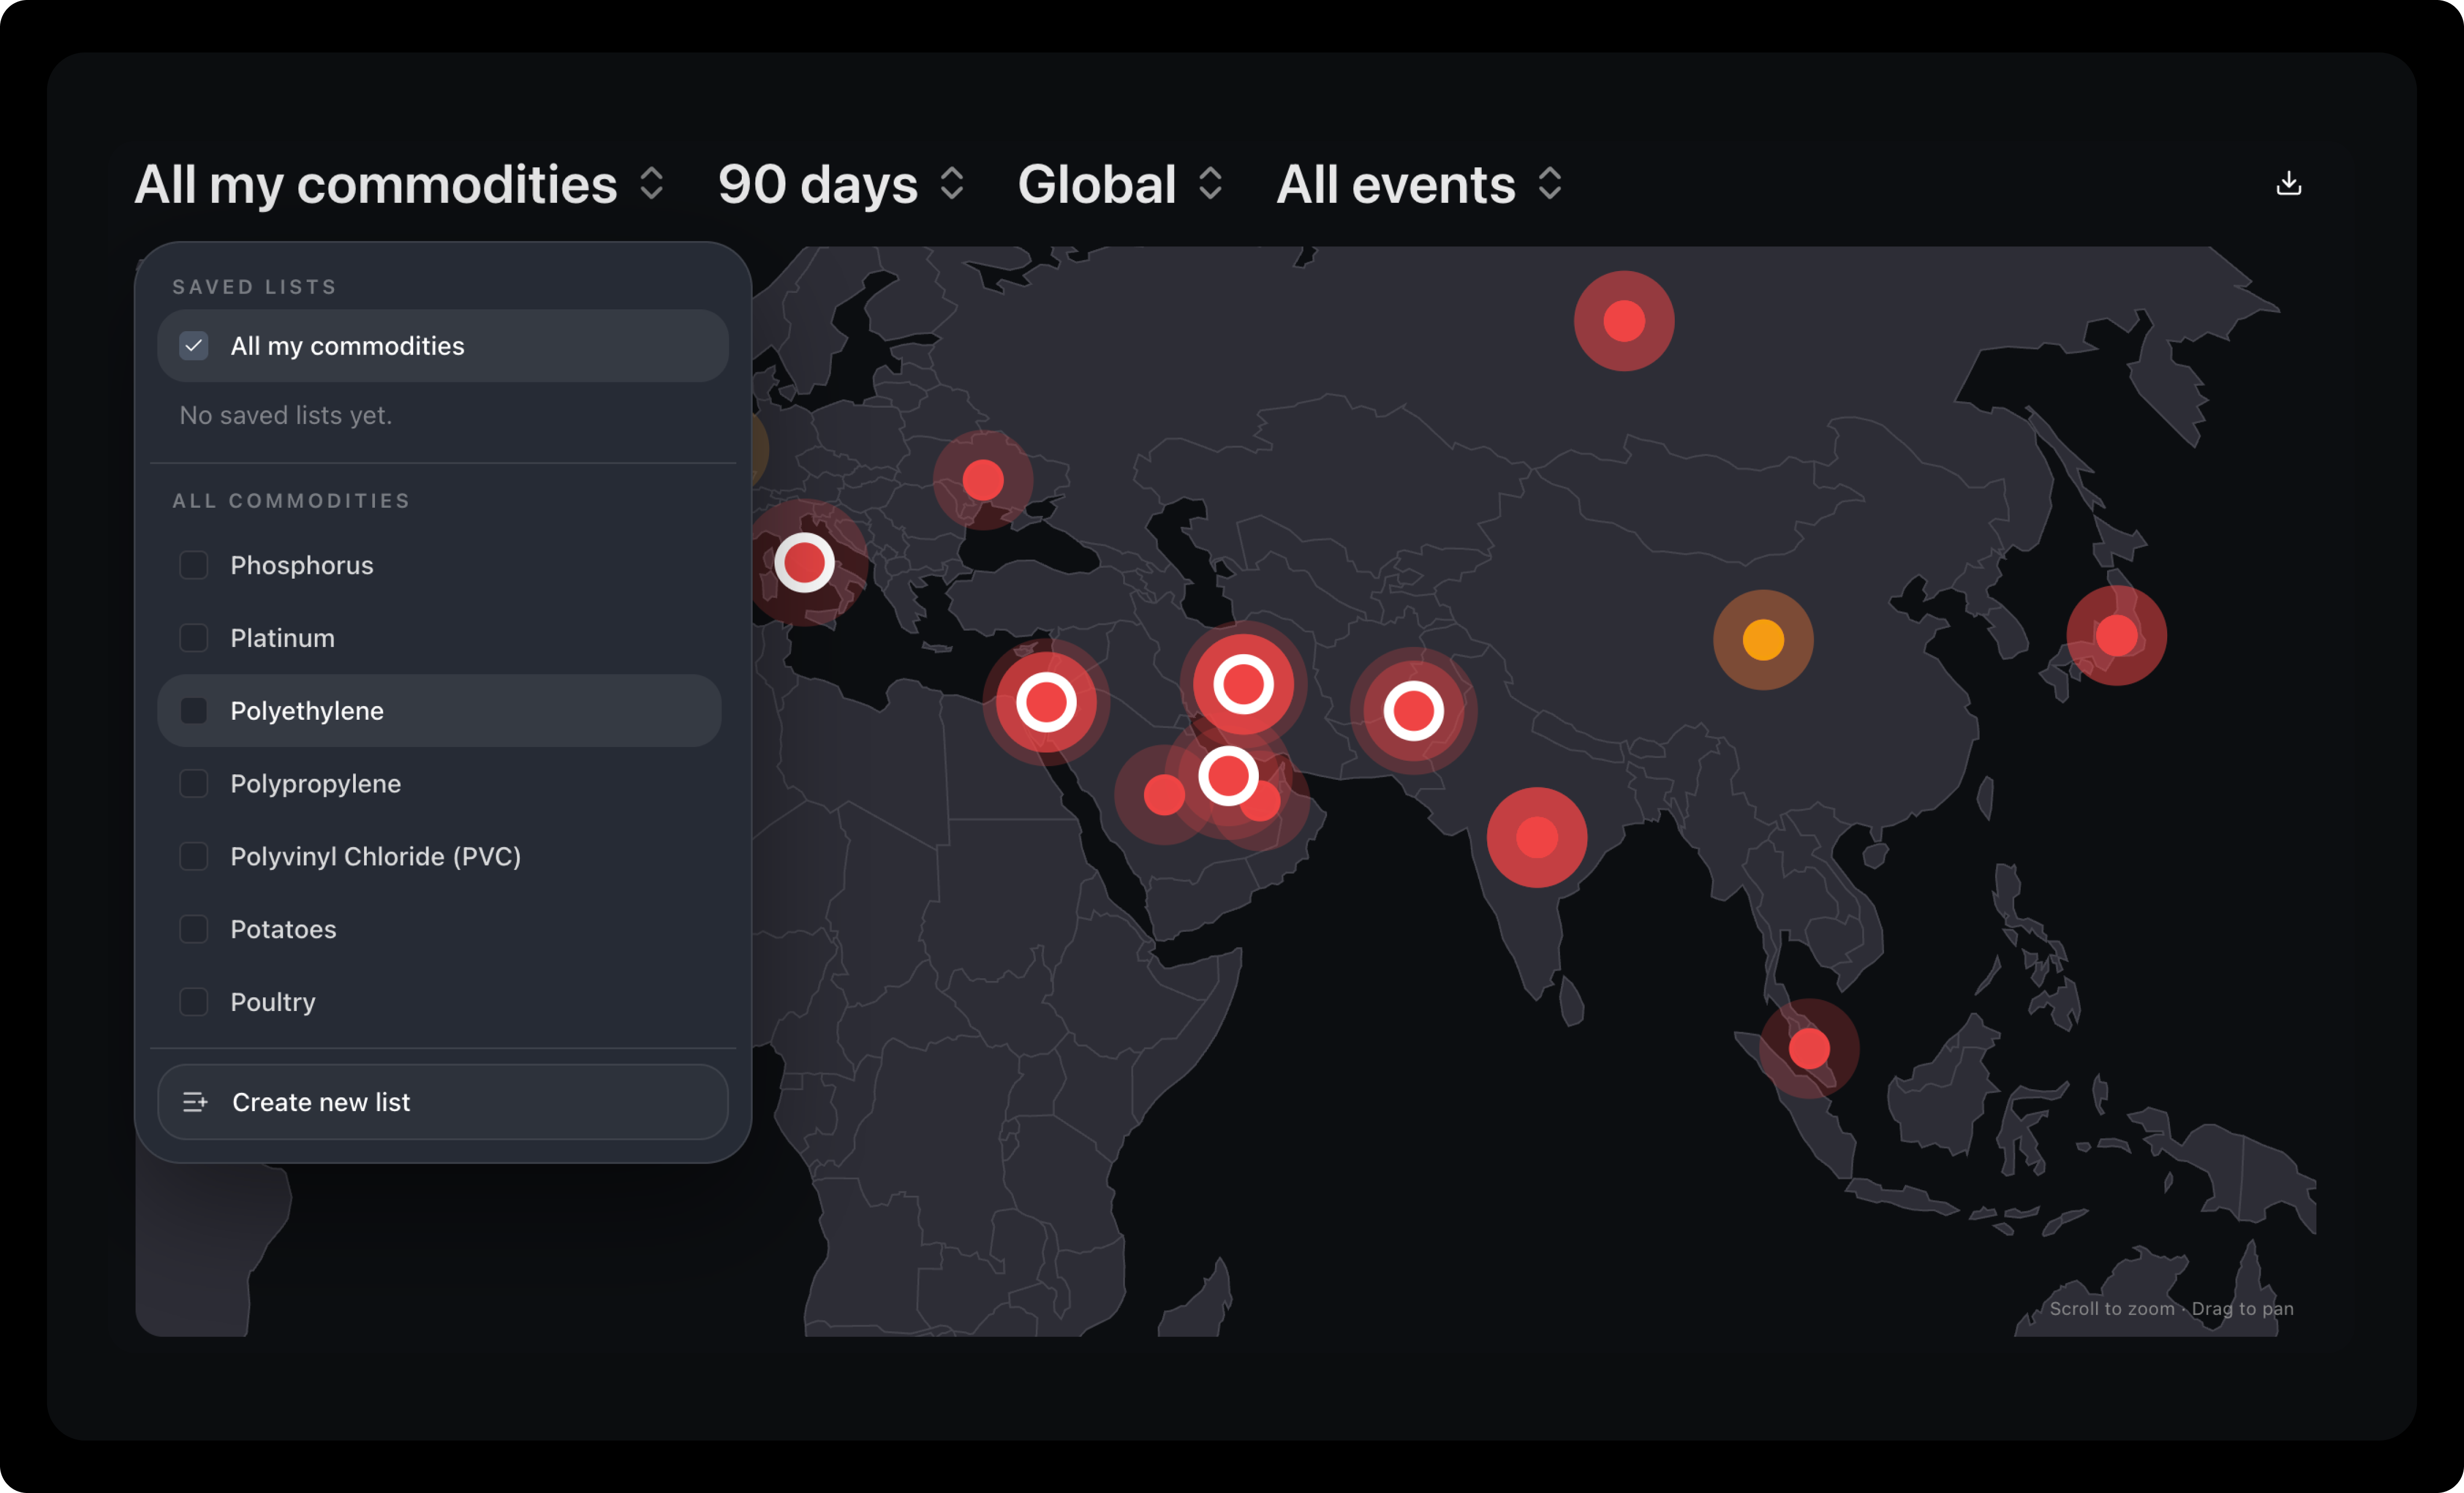The image size is (2464, 1493).
Task: Uncheck the All my commodities checkbox
Action: click(194, 346)
